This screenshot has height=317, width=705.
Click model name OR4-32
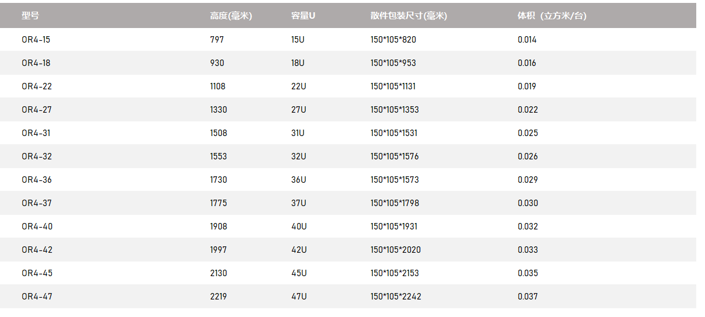(x=37, y=156)
